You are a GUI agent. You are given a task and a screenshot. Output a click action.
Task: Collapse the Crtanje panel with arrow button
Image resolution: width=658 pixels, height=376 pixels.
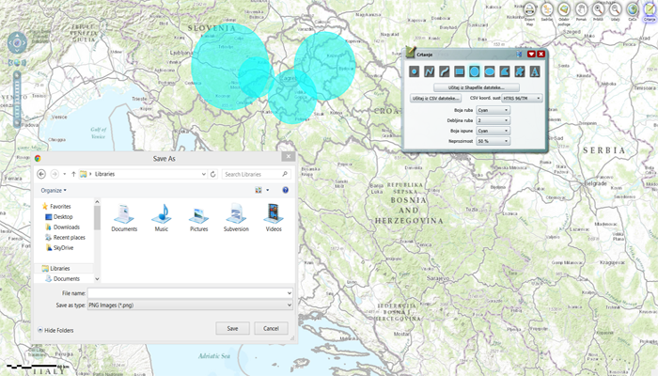click(531, 55)
